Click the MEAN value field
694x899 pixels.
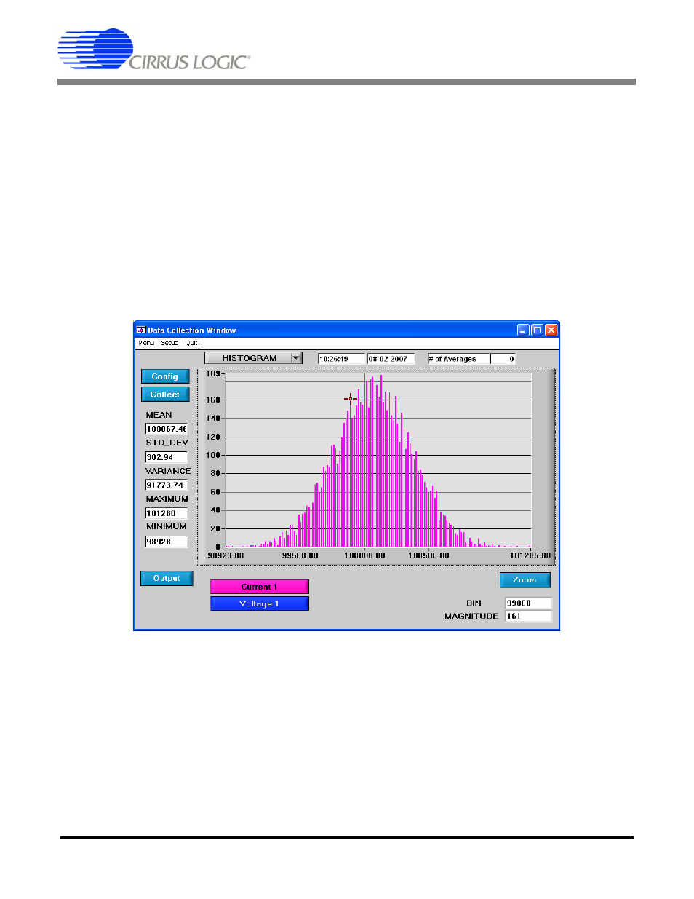tap(167, 429)
